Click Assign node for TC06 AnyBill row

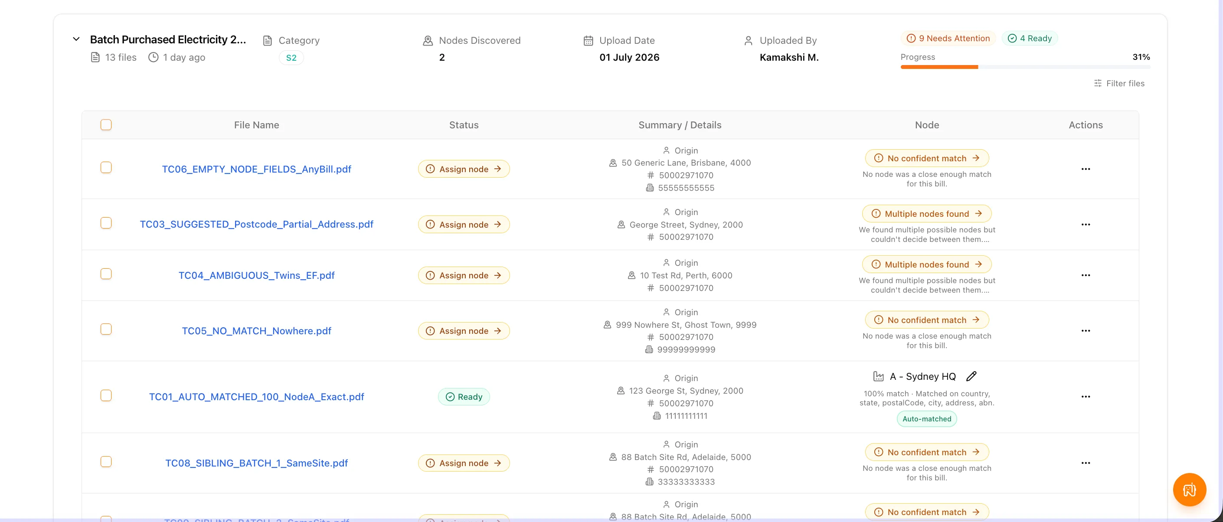coord(464,170)
